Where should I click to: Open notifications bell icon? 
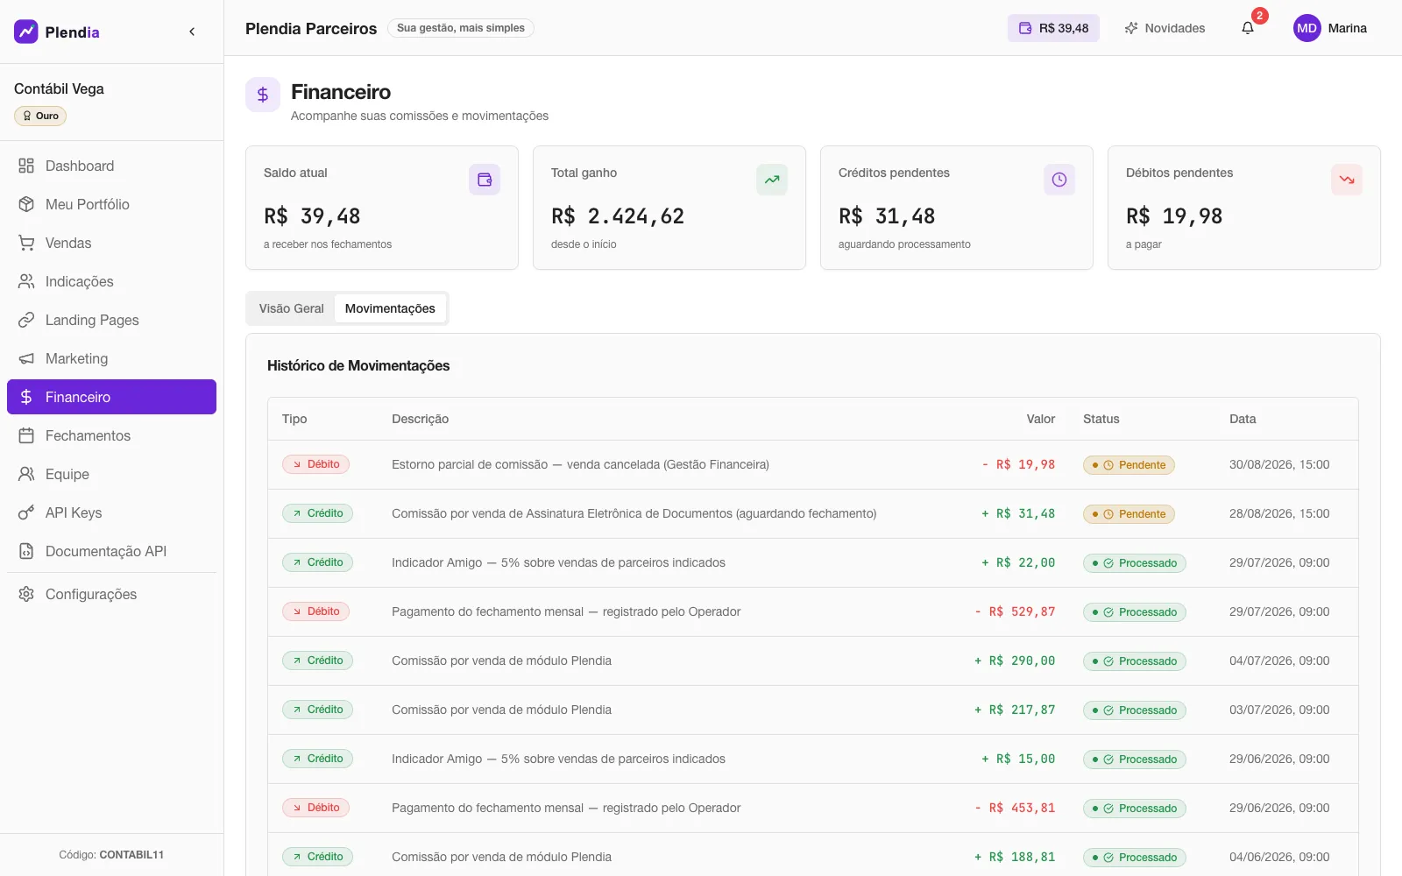[1248, 28]
